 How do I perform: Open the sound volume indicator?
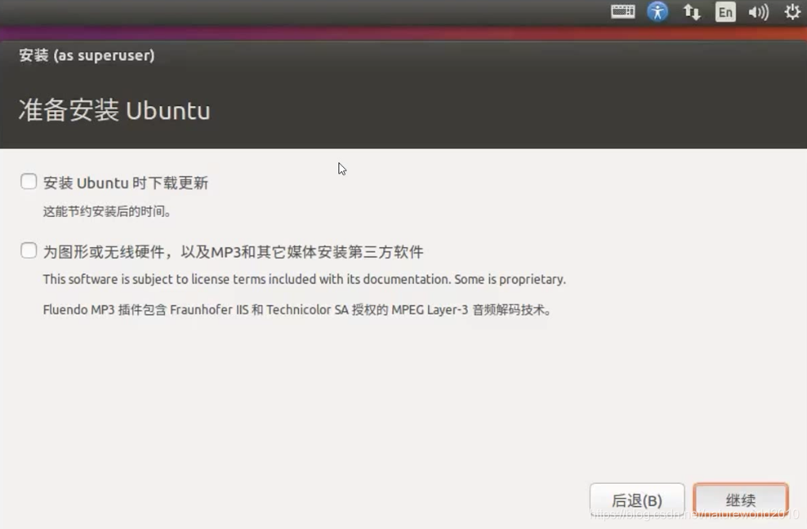click(x=759, y=12)
